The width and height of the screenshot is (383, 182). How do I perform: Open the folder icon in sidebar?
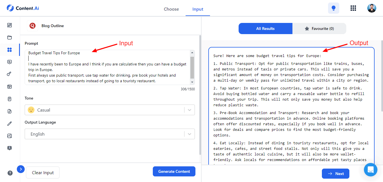pos(10,37)
